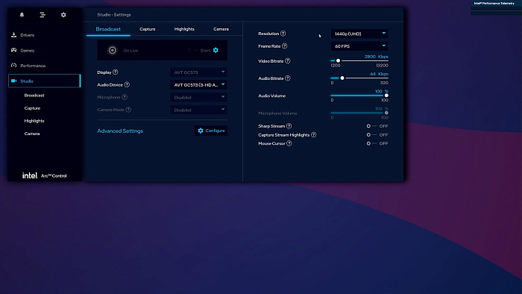Click the Performance gauge icon
This screenshot has width=522, height=294.
click(13, 65)
